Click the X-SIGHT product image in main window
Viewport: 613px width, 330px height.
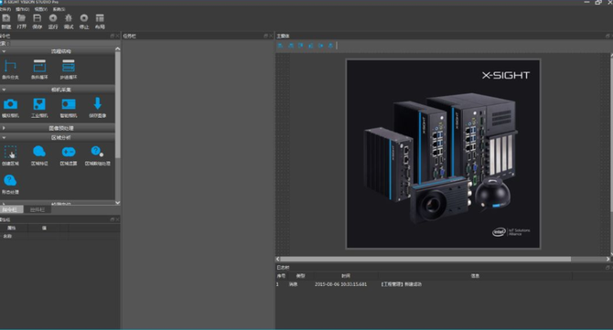[444, 154]
